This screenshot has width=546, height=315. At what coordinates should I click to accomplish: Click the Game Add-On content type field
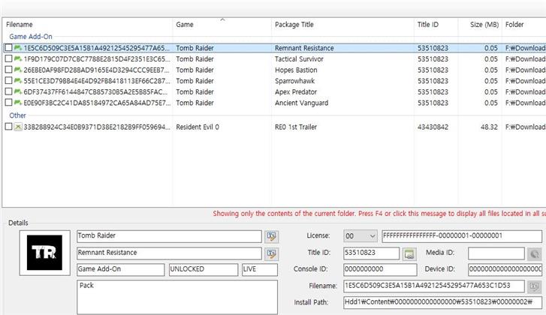click(120, 270)
